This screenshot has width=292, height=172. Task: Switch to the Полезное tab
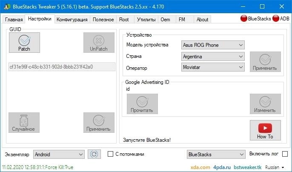coord(103,20)
